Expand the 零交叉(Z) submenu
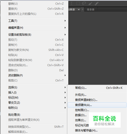The image size is (127, 134). point(37,103)
